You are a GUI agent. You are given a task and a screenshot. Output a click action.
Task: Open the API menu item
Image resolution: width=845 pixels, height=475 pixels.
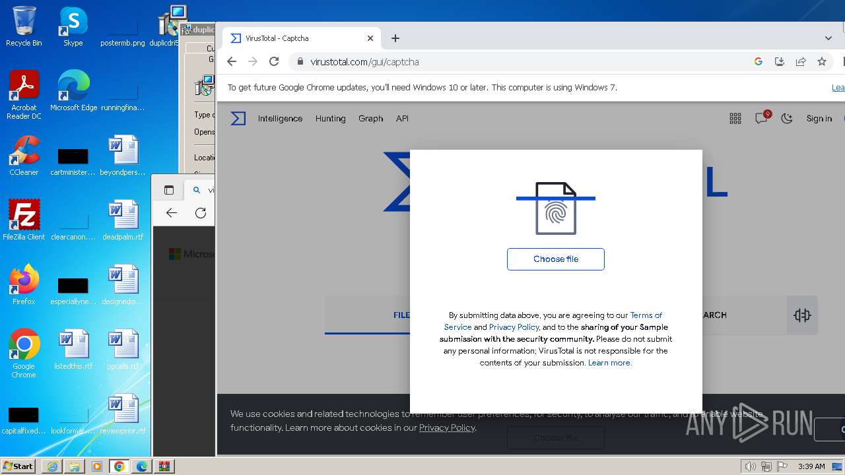[402, 119]
